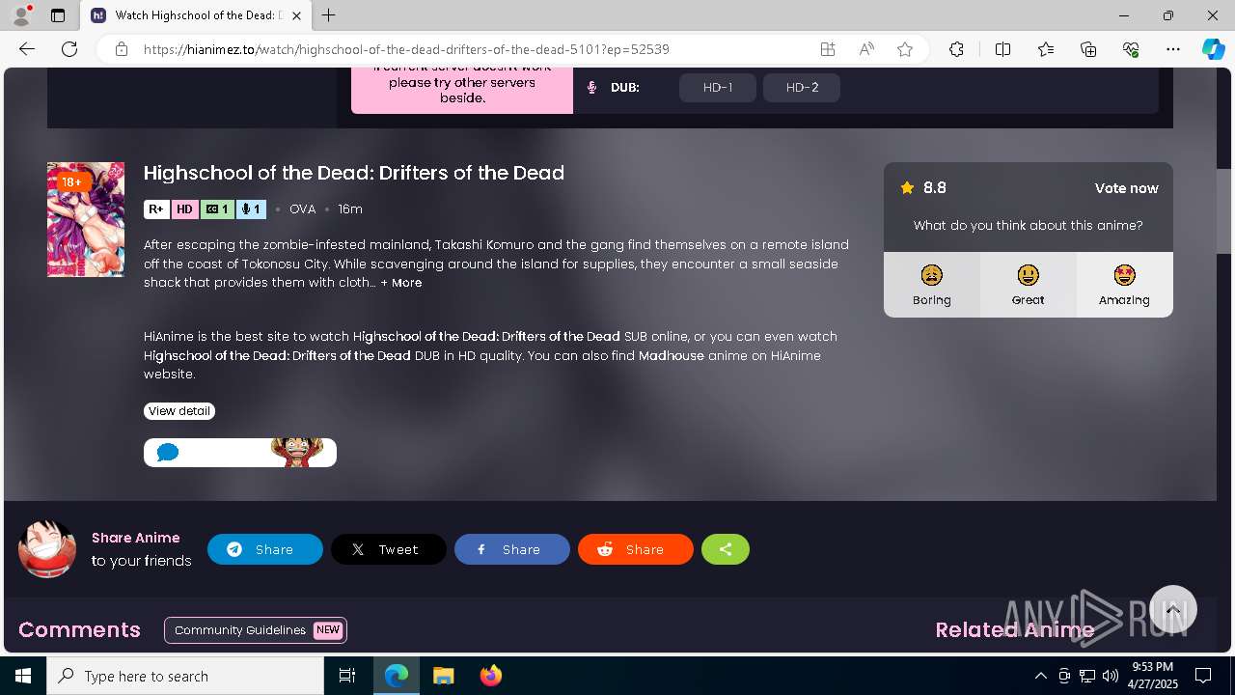The width and height of the screenshot is (1235, 695).
Task: Tweet the anime on X
Action: tap(389, 549)
